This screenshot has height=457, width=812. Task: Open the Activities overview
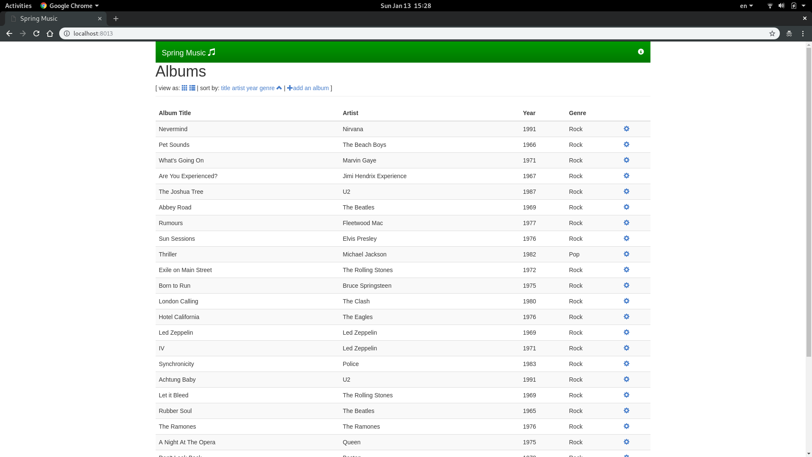[x=18, y=6]
